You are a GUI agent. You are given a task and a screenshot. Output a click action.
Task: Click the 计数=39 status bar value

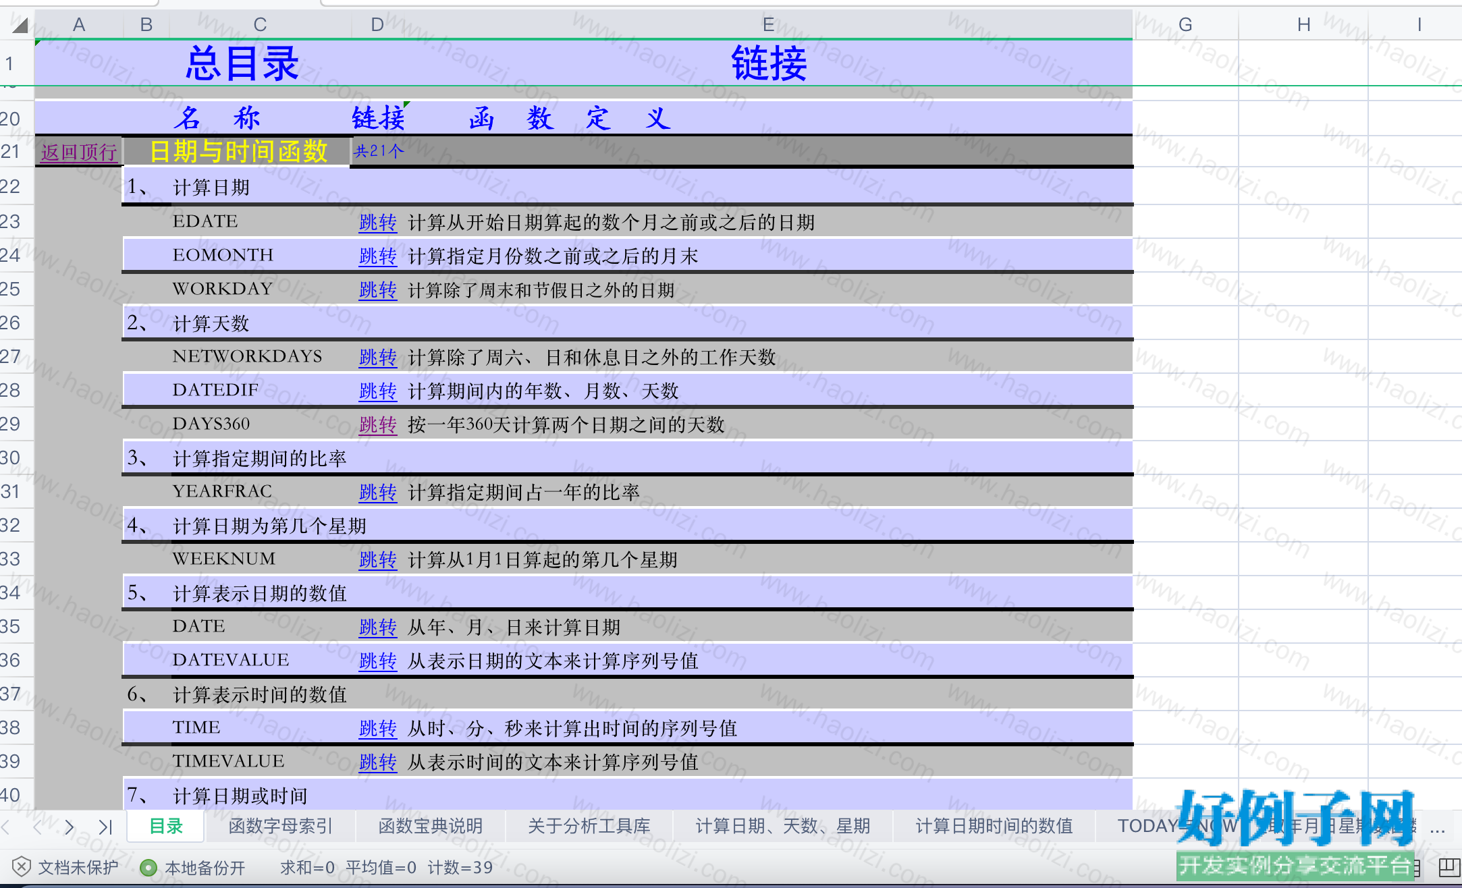pos(460,867)
